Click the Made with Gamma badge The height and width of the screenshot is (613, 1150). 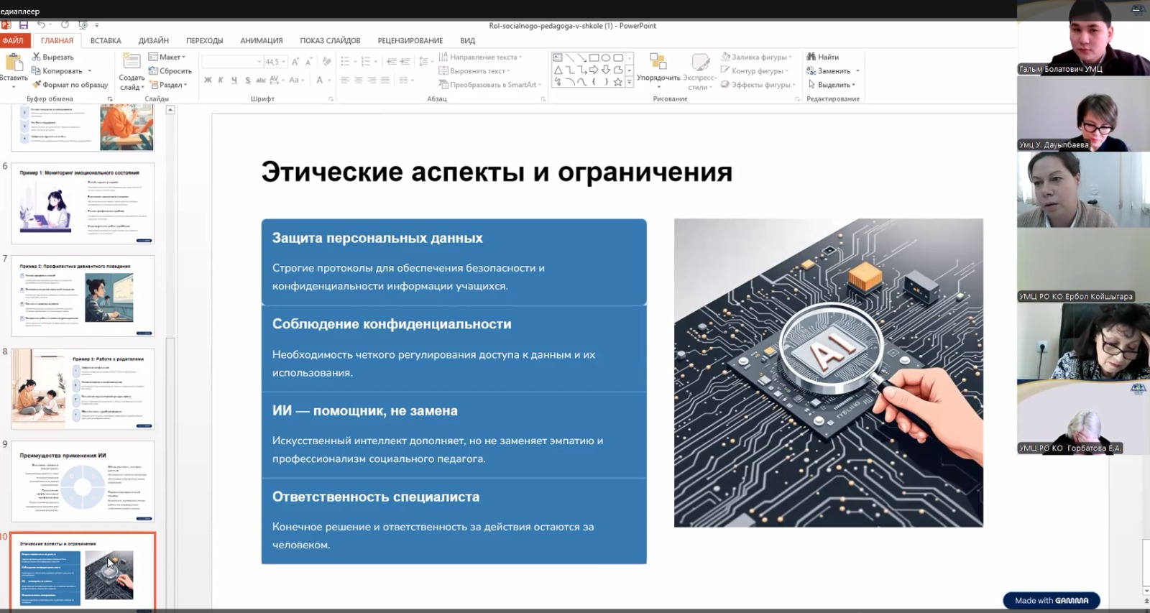1052,601
